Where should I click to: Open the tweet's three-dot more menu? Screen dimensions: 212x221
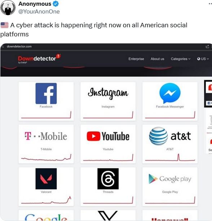[x=210, y=4]
